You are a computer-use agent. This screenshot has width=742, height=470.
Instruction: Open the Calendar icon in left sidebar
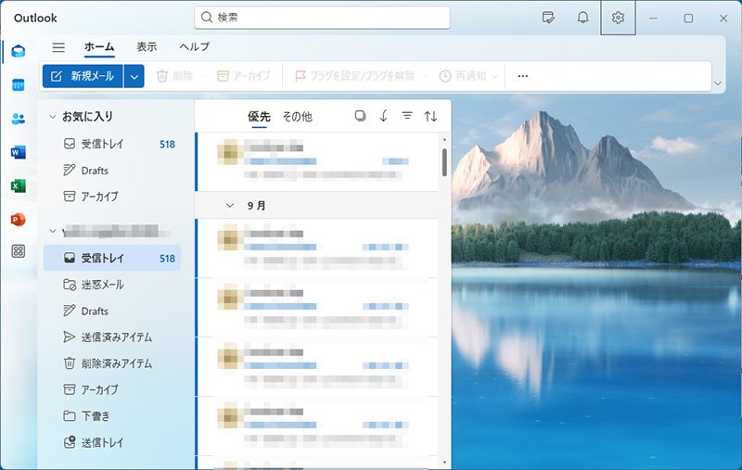[x=19, y=84]
